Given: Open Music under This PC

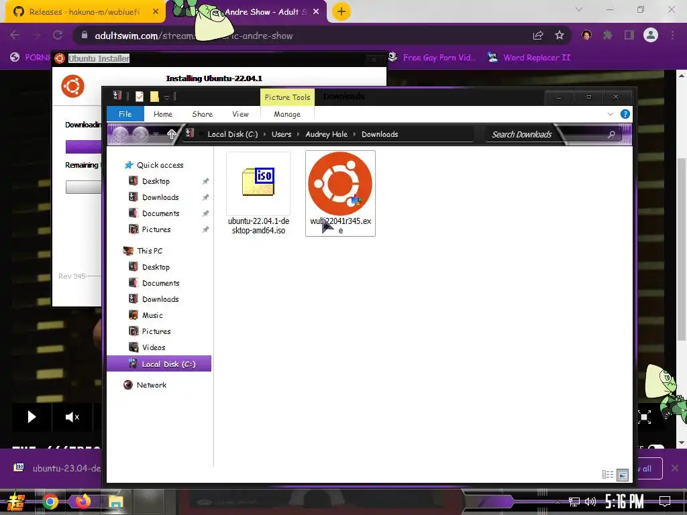Looking at the screenshot, I should pyautogui.click(x=152, y=315).
